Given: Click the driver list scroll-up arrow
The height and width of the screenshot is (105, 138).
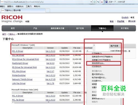Looking at the screenshot, I should (x=94, y=45).
